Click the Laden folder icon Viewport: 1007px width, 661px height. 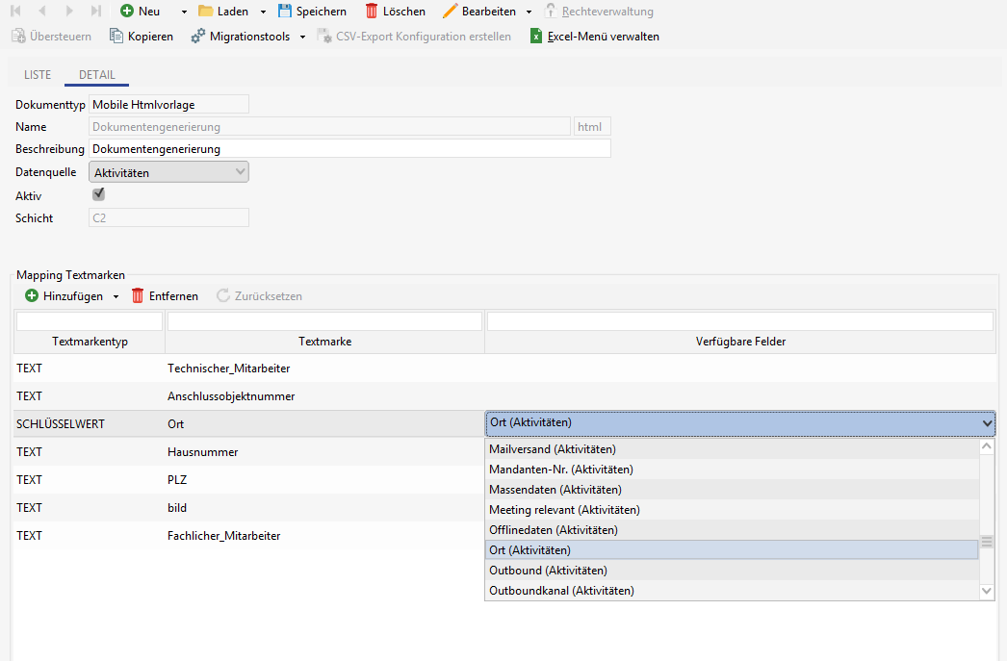[206, 12]
